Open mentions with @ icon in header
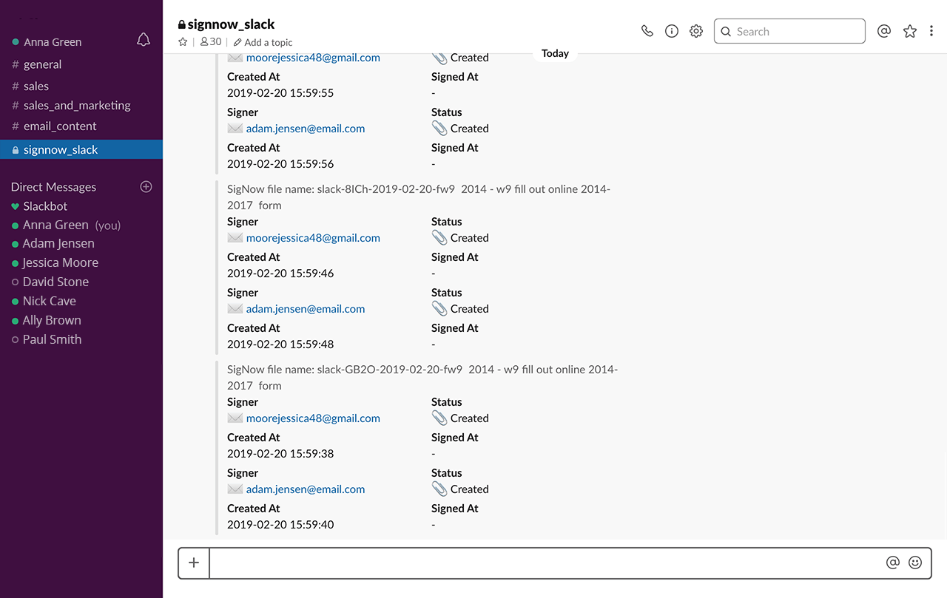Image resolution: width=947 pixels, height=598 pixels. (x=883, y=31)
